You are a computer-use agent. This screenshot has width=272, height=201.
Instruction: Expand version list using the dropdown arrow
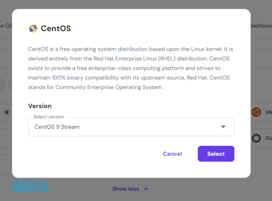tap(223, 127)
